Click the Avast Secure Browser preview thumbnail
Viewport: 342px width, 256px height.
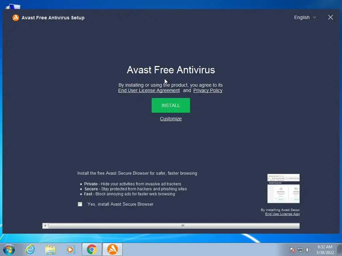point(283,189)
